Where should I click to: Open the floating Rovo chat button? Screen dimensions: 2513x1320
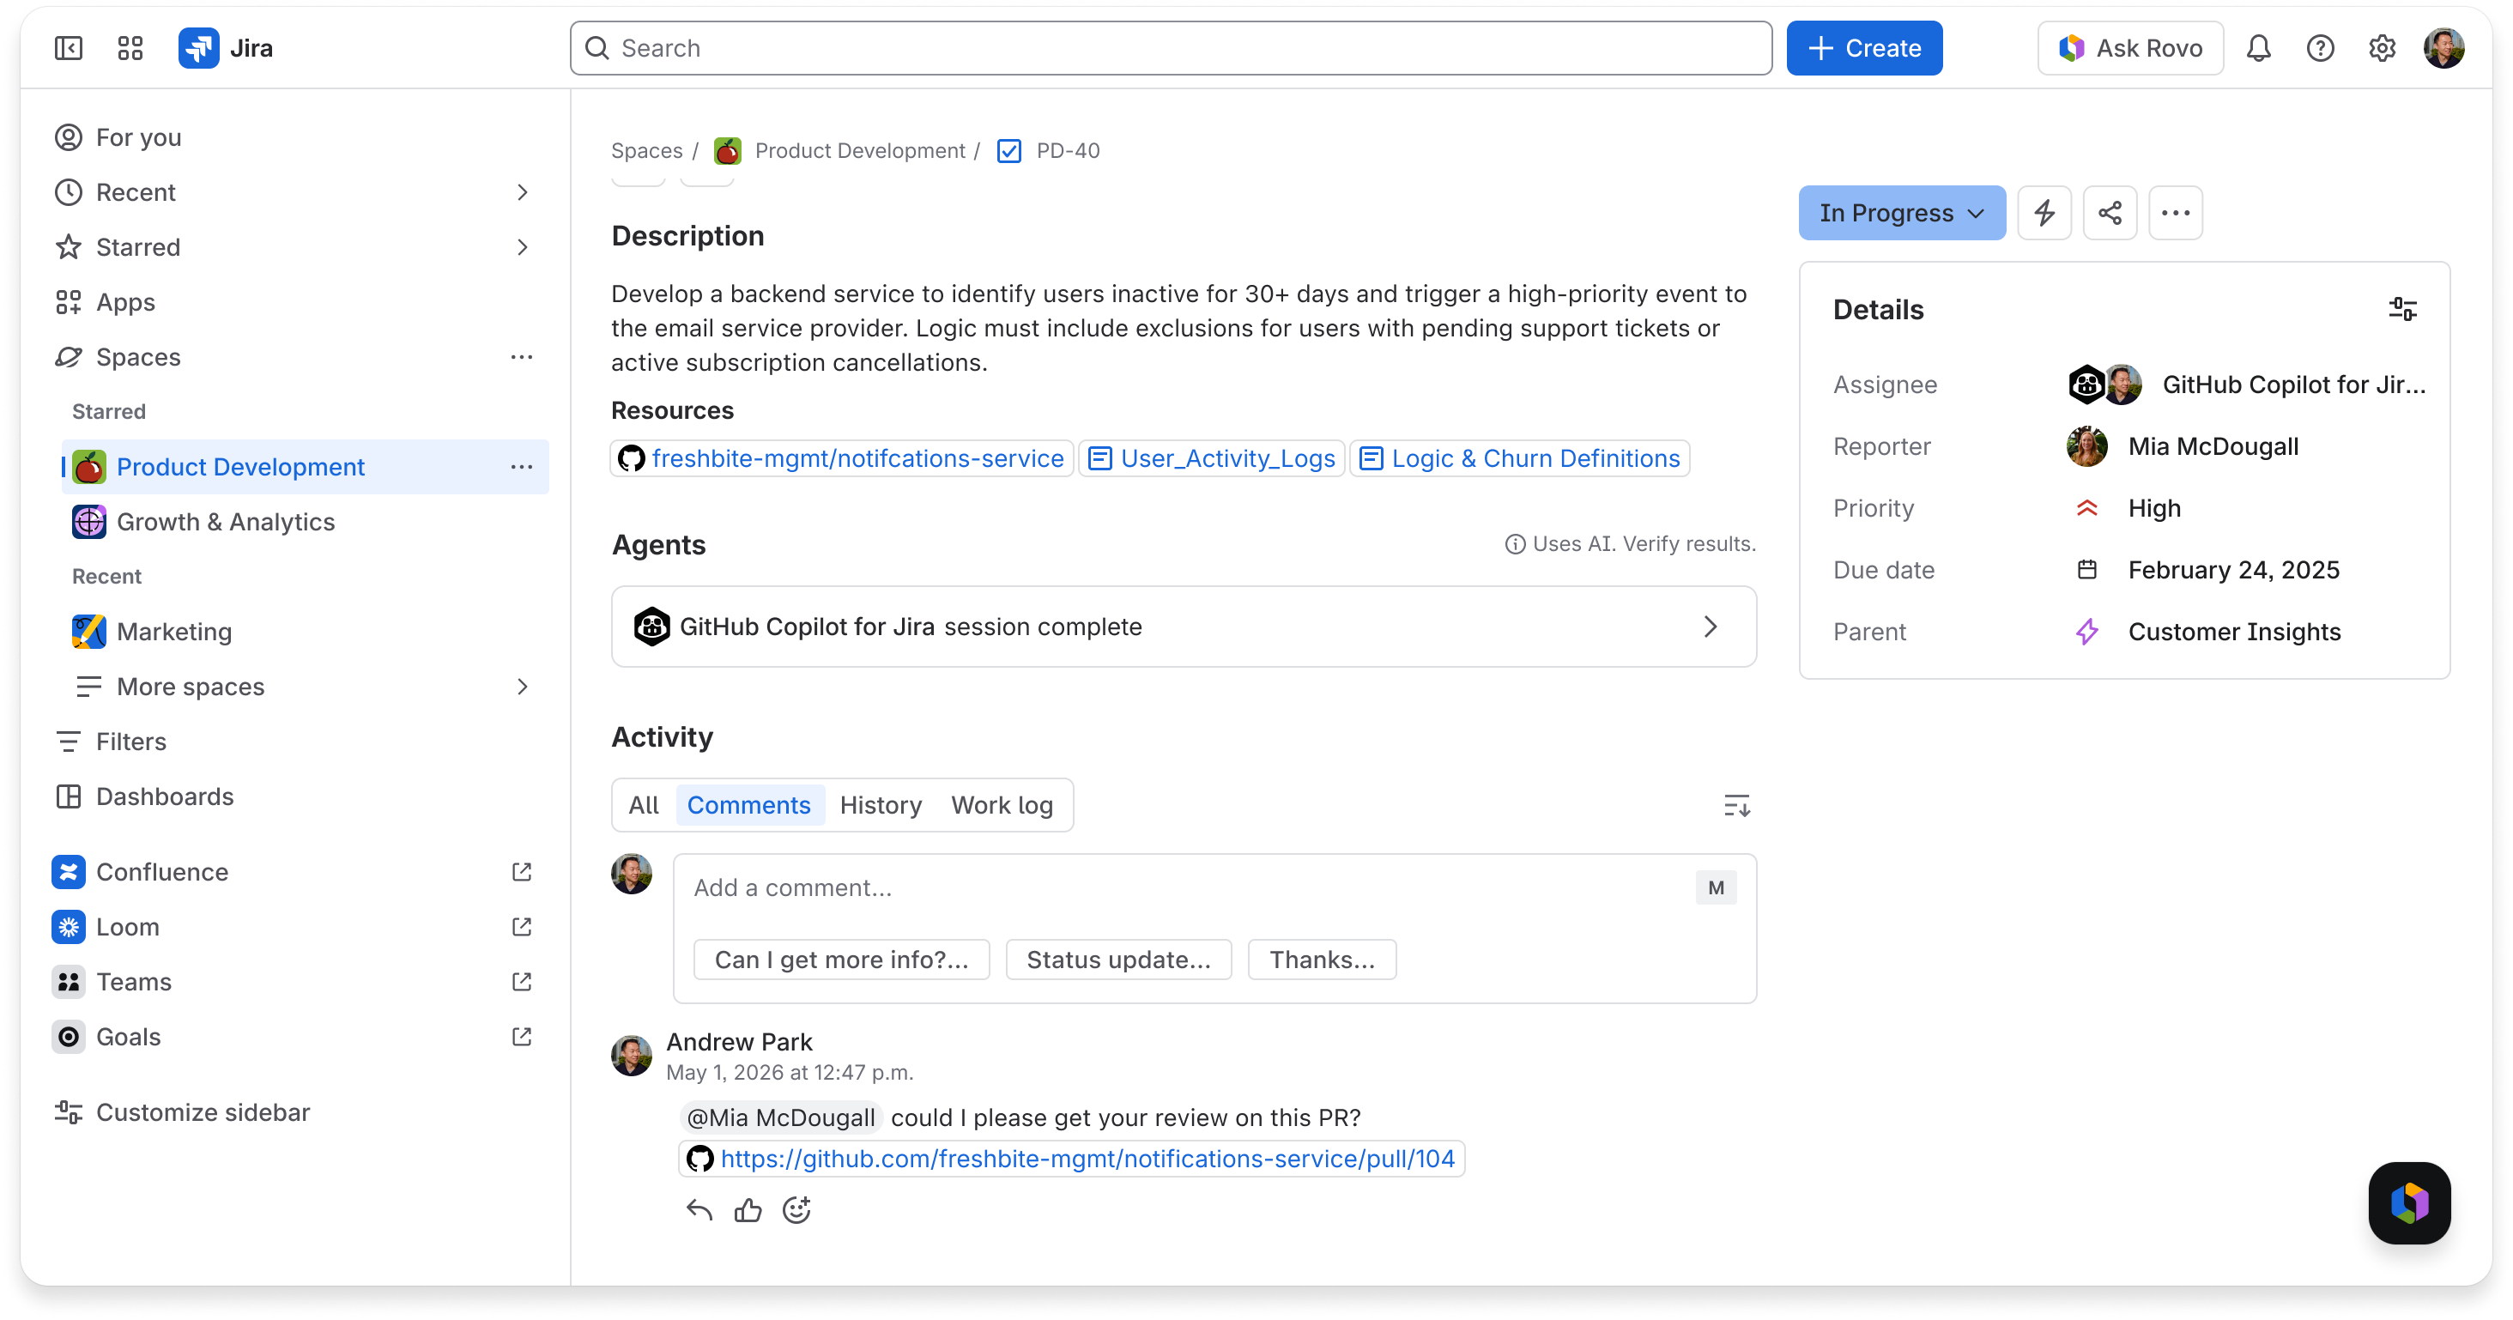click(2408, 1202)
